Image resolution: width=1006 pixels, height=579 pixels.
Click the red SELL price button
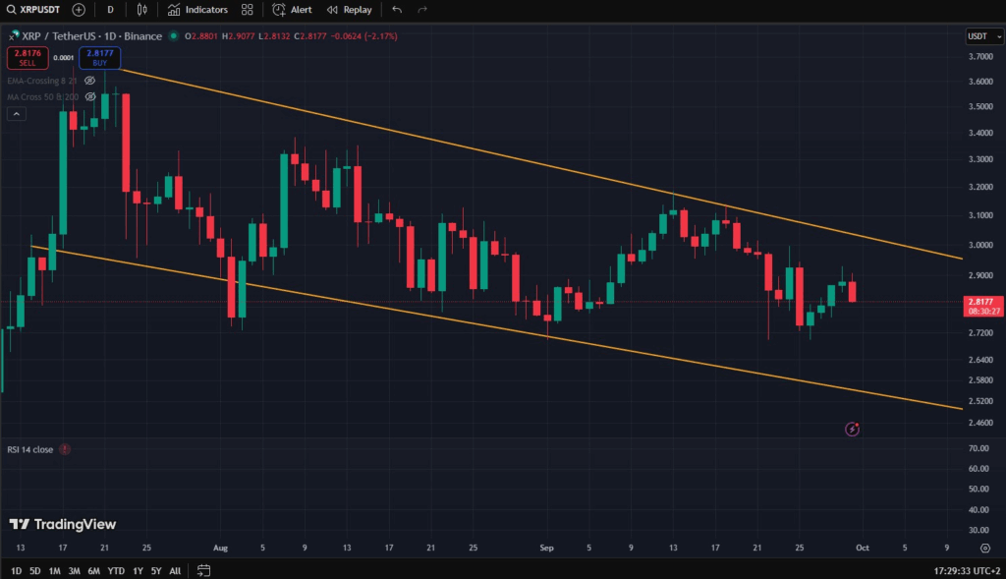point(27,57)
